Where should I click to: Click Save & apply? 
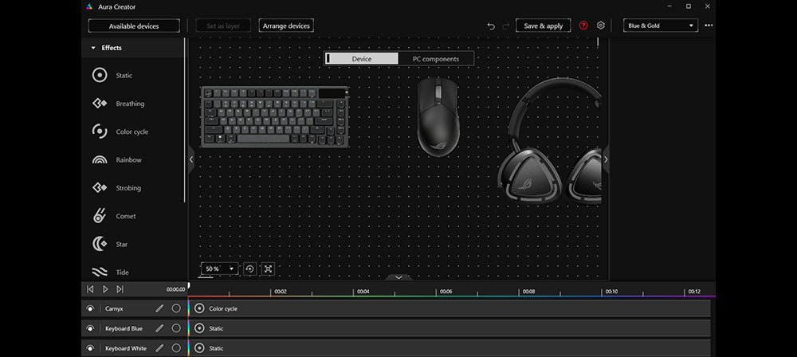pyautogui.click(x=544, y=25)
